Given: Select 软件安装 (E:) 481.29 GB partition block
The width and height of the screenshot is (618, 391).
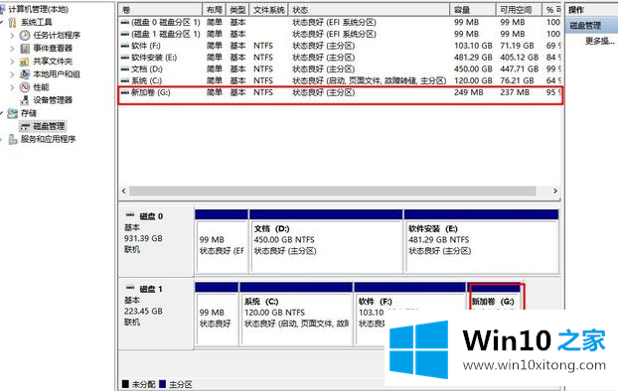Looking at the screenshot, I should click(x=481, y=241).
